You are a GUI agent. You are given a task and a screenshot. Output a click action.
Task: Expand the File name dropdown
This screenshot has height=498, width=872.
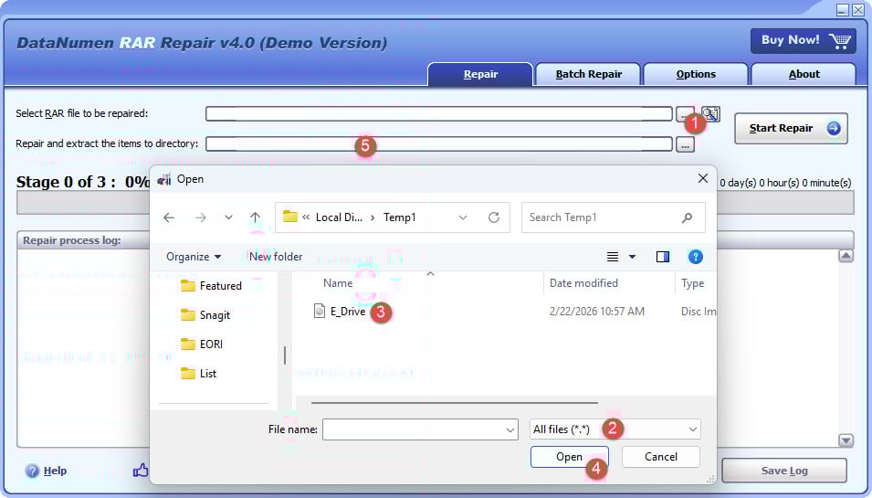[510, 429]
